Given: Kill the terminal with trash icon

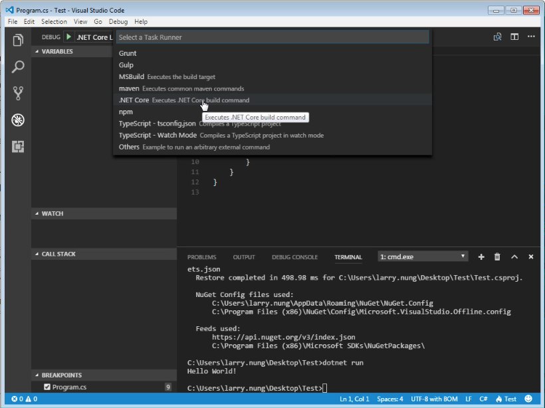Looking at the screenshot, I should pyautogui.click(x=497, y=256).
